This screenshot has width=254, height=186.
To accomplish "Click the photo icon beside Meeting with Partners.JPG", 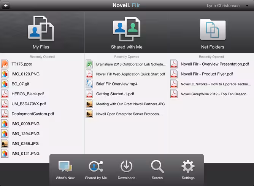I will click(x=89, y=104).
